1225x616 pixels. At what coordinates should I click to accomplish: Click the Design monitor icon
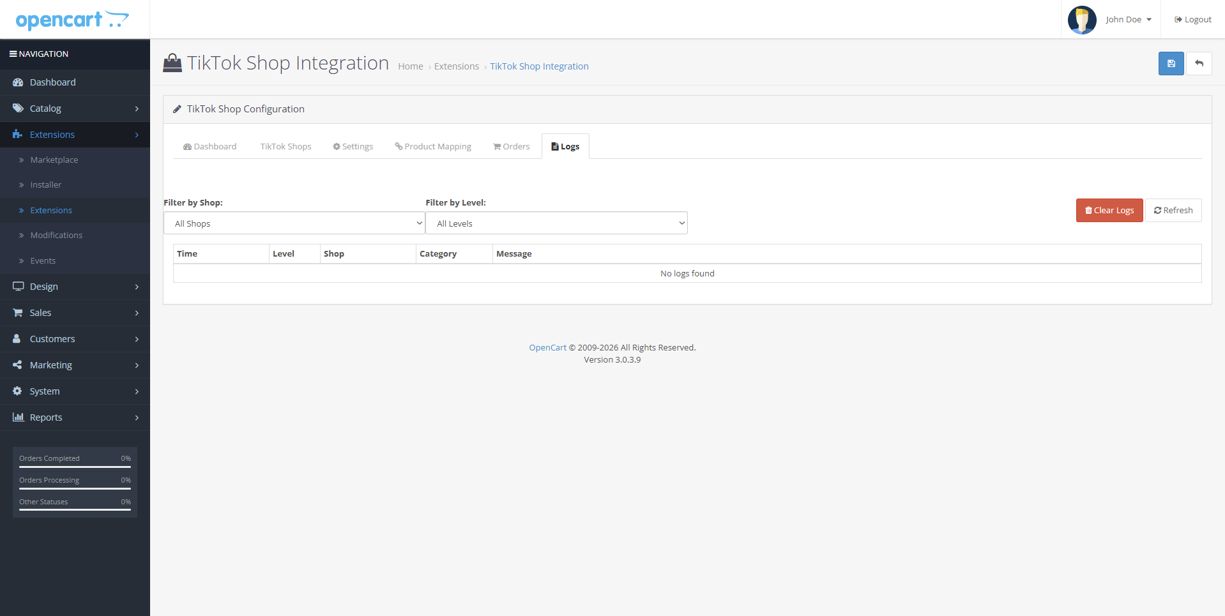(x=18, y=287)
